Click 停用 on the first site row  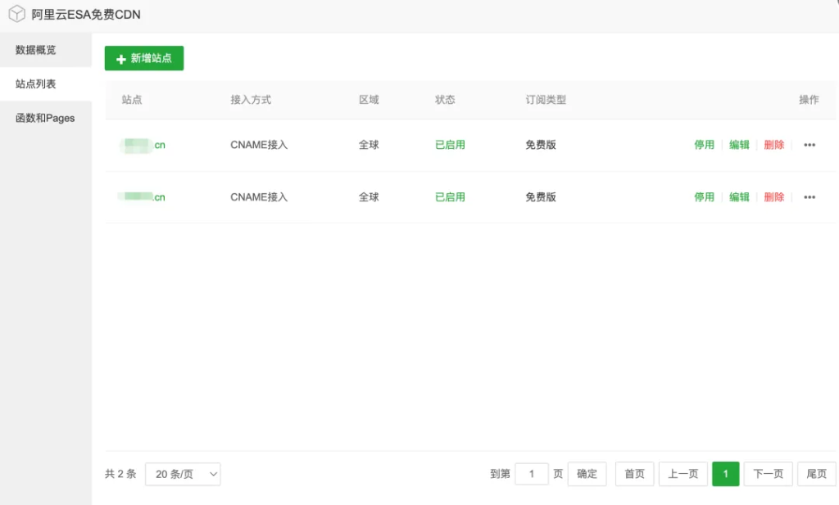pyautogui.click(x=704, y=145)
